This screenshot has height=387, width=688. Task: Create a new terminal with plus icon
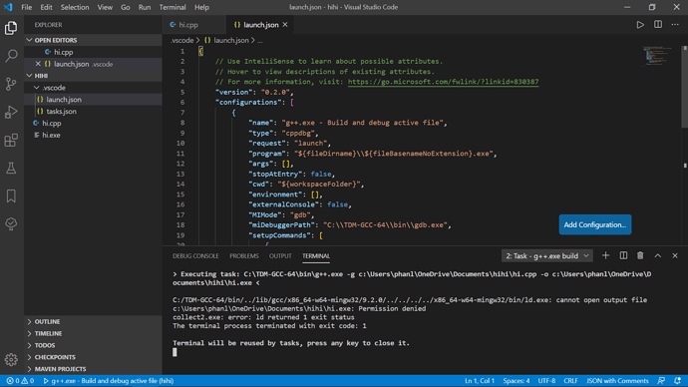tap(605, 255)
